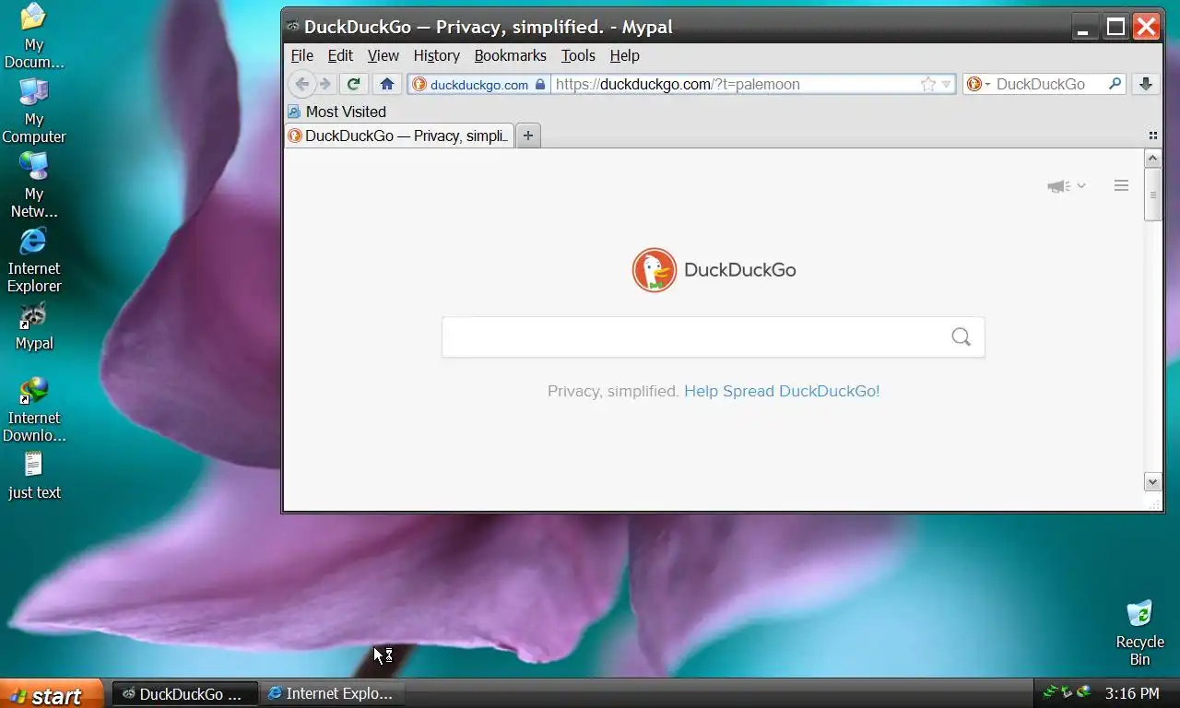This screenshot has height=708, width=1180.
Task: Select the Recycle Bin desktop icon
Action: [1140, 633]
